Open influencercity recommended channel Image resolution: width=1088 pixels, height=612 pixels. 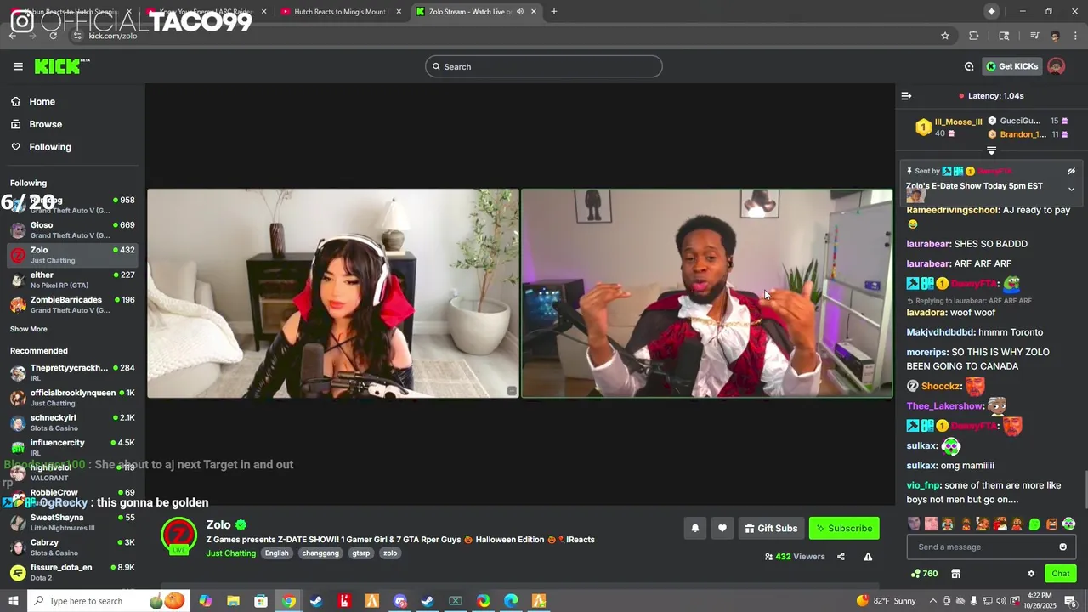coord(72,447)
